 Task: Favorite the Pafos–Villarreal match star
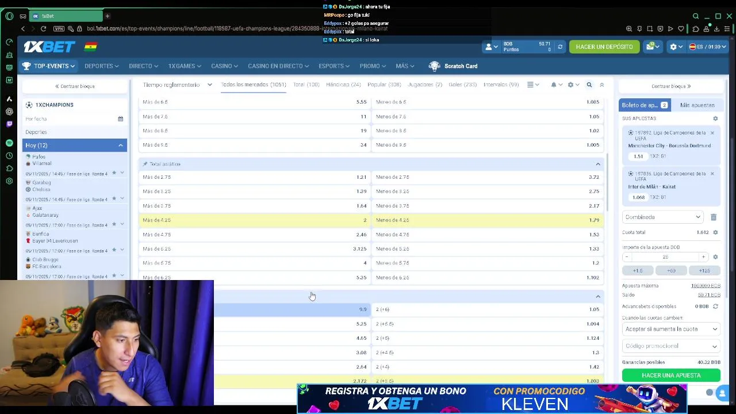click(x=114, y=173)
